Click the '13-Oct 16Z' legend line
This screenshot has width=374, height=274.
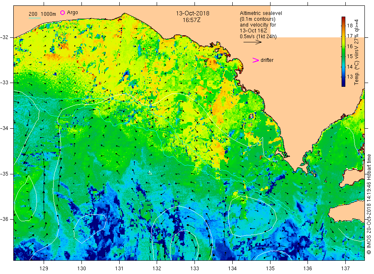pyautogui.click(x=253, y=31)
